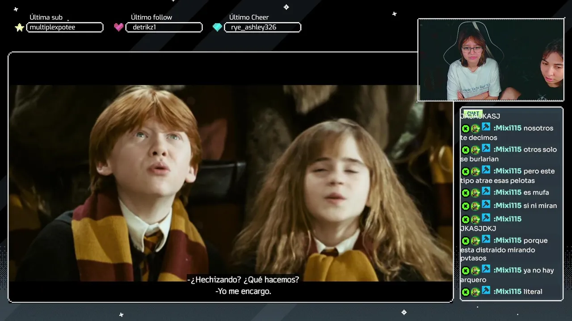Click the subtitle line 'Yo me encargo.'
The height and width of the screenshot is (321, 572).
tap(244, 292)
